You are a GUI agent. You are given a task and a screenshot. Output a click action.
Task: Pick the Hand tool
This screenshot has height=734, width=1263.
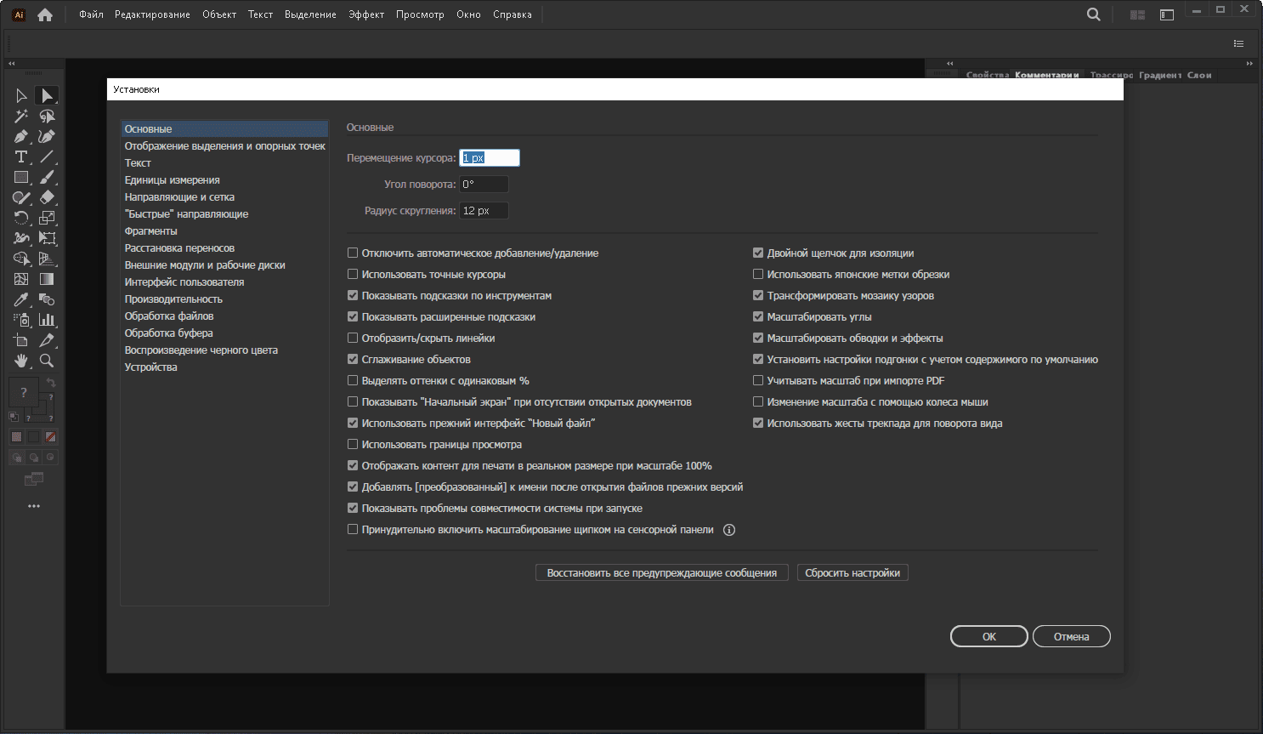21,361
